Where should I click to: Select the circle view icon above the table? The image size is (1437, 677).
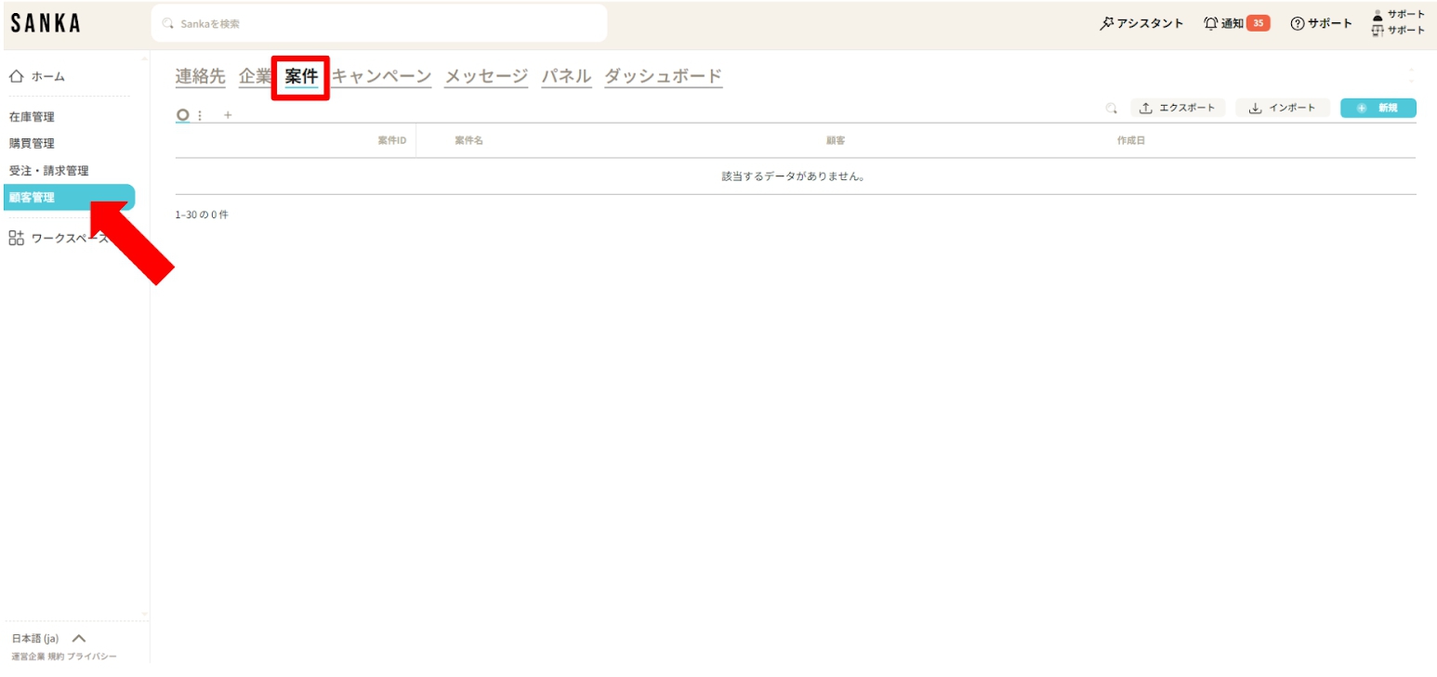(x=183, y=115)
